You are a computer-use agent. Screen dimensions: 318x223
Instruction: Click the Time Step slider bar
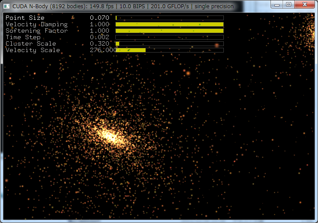(169, 37)
